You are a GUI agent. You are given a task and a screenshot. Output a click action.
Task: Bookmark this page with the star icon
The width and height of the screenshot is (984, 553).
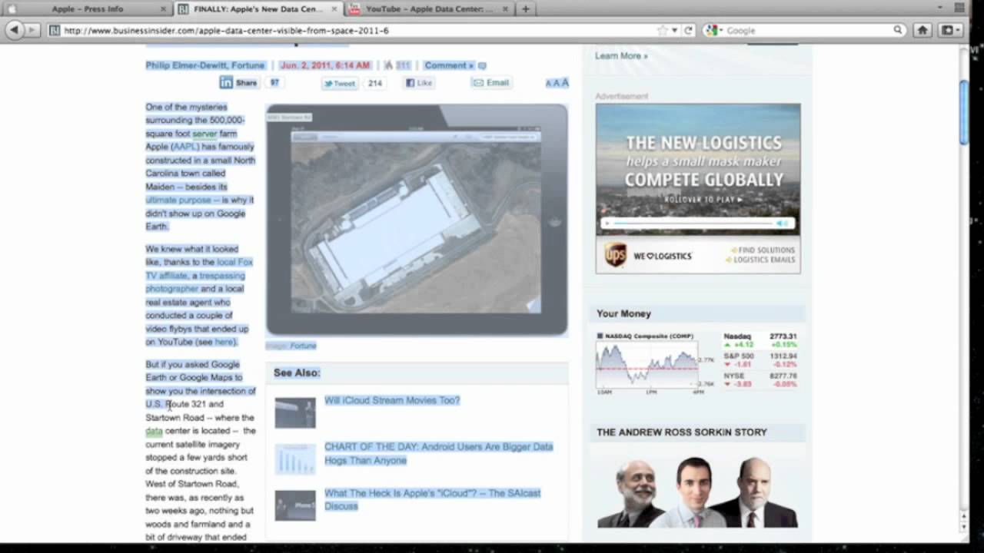click(663, 31)
